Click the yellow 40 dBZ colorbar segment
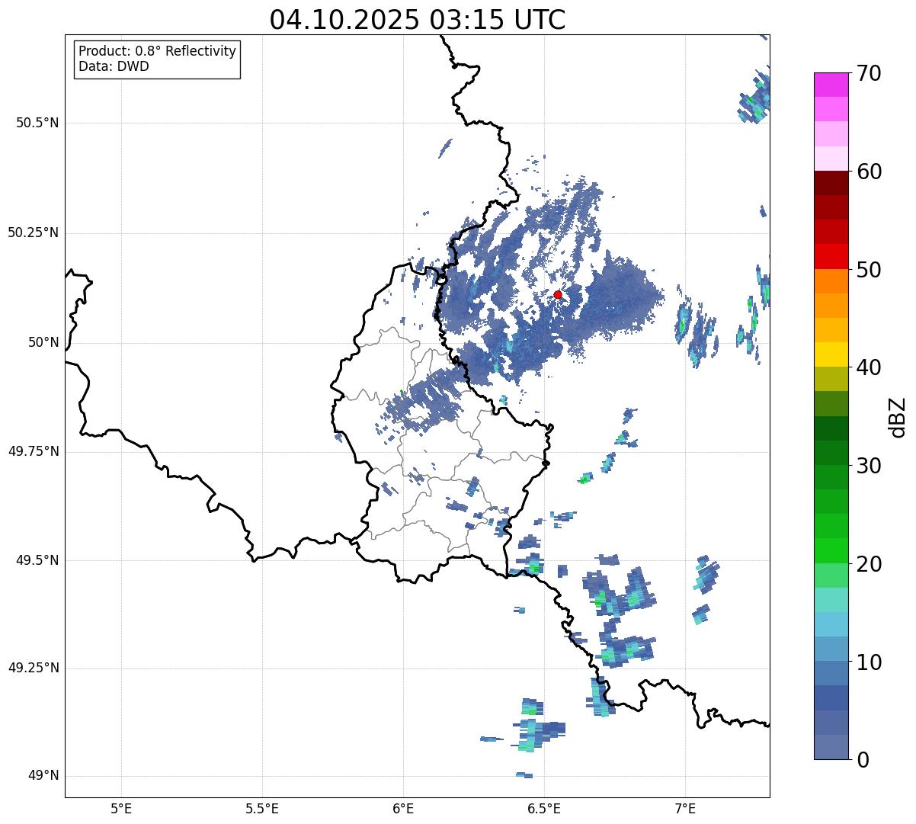The height and width of the screenshot is (824, 916). coord(831,354)
